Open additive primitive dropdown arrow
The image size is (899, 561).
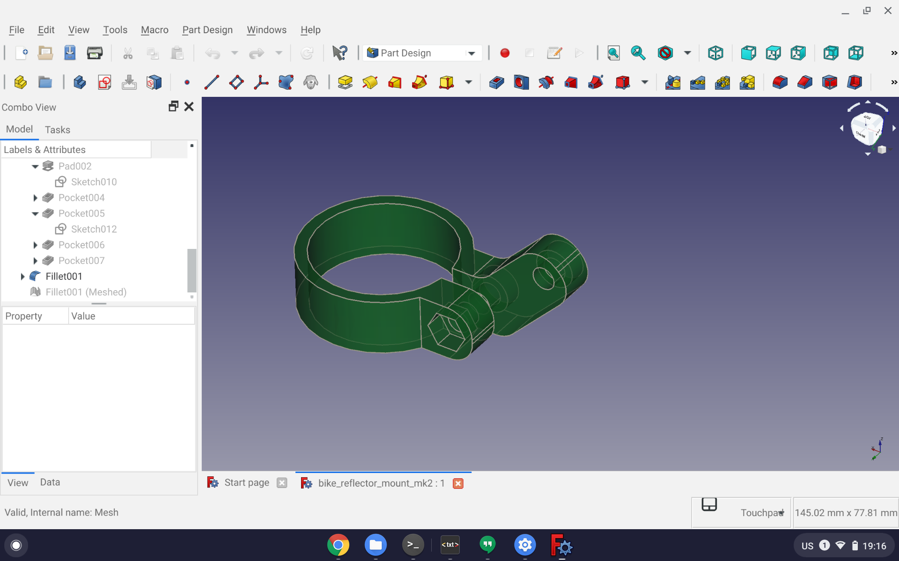(468, 82)
